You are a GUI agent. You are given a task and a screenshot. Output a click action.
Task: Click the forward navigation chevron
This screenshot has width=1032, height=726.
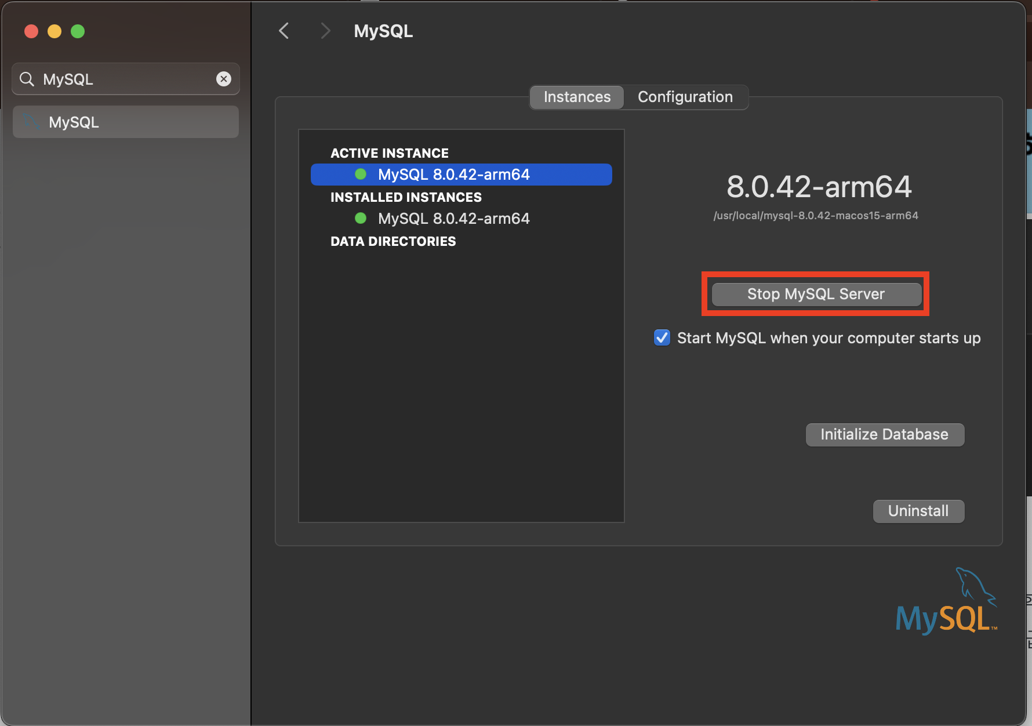pos(325,31)
